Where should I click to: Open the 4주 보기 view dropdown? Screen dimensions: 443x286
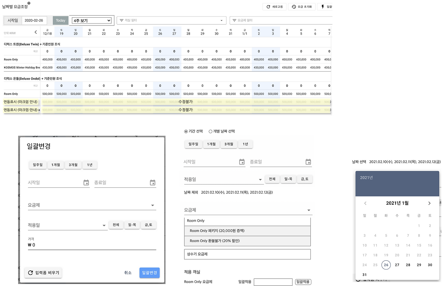[92, 21]
